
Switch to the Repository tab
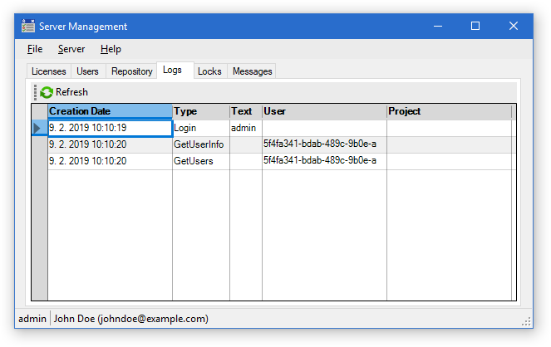pyautogui.click(x=132, y=71)
